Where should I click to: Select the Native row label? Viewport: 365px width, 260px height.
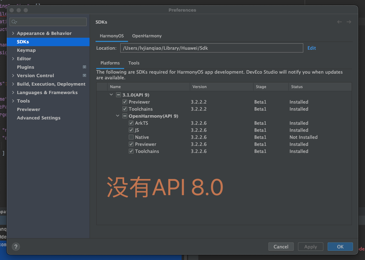click(142, 137)
